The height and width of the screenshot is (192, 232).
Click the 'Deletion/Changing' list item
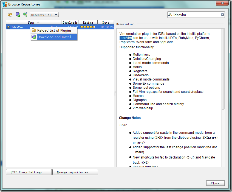point(147,59)
